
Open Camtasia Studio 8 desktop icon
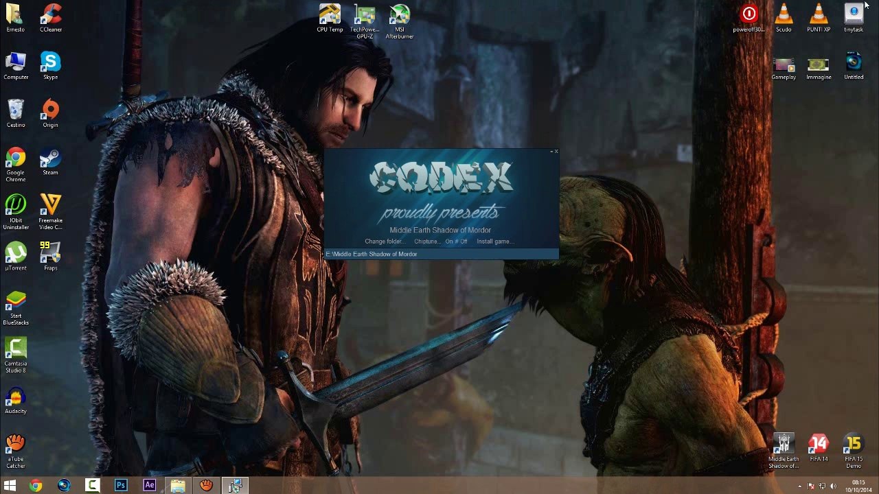(x=16, y=355)
